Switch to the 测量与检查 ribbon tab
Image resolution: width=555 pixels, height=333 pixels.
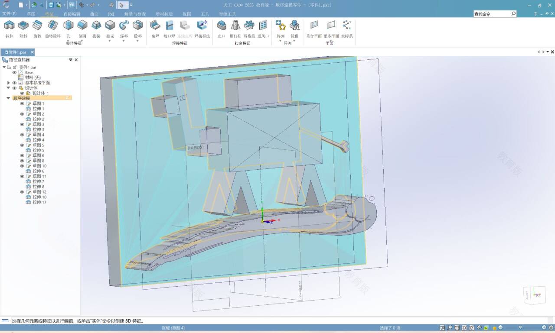(135, 14)
